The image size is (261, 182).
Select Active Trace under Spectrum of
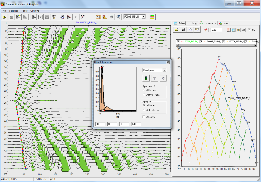pos(144,95)
